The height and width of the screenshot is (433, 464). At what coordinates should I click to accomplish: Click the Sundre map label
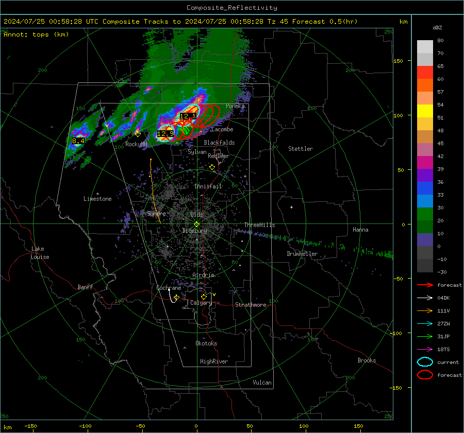tap(156, 214)
